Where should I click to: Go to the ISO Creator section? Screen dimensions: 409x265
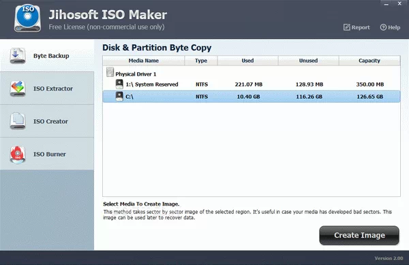(x=47, y=121)
